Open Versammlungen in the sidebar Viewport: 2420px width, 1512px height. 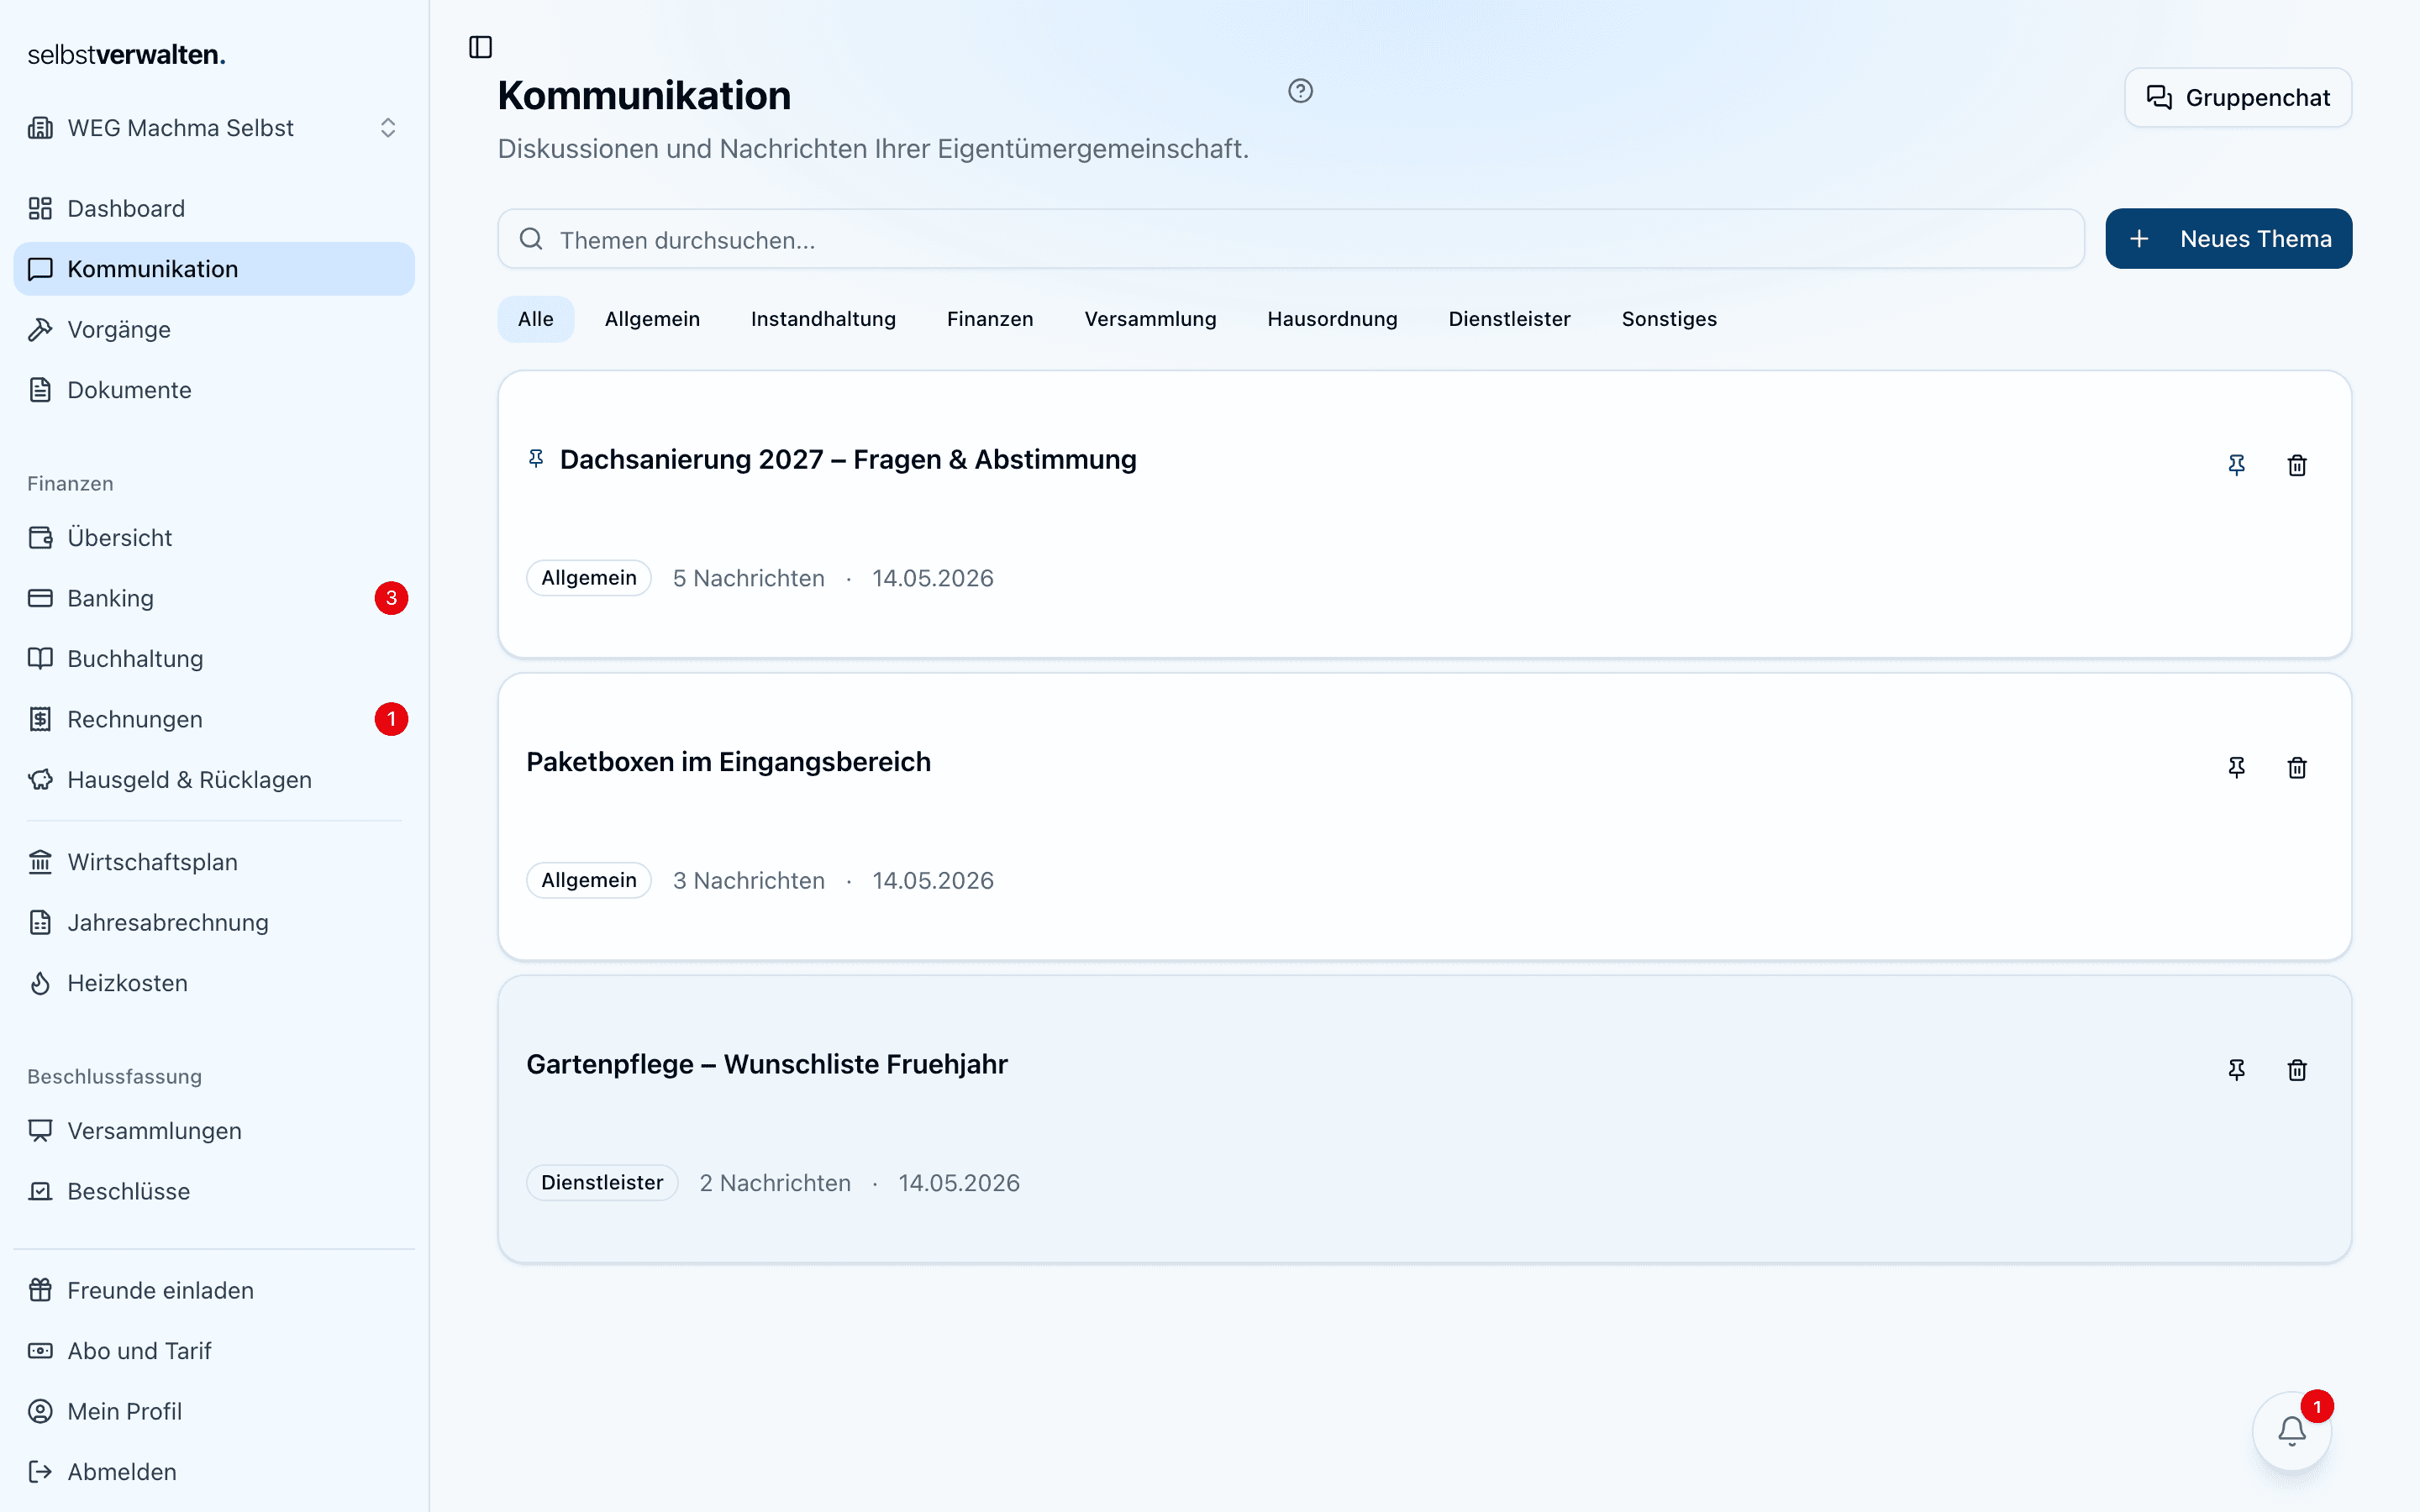point(214,1131)
